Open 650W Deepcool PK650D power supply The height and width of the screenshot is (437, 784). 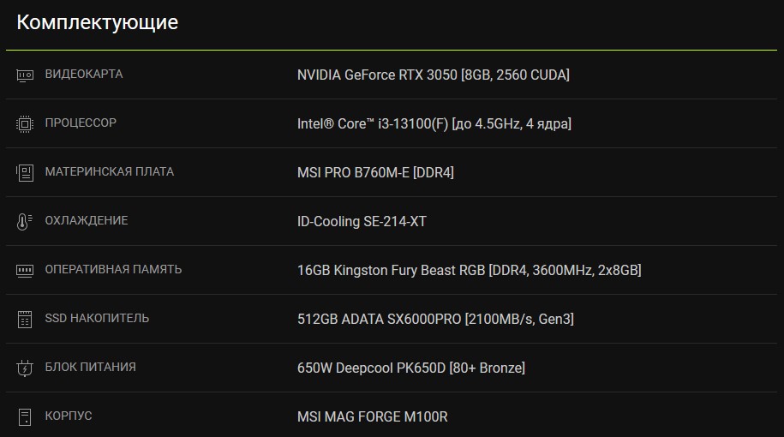[x=410, y=368]
